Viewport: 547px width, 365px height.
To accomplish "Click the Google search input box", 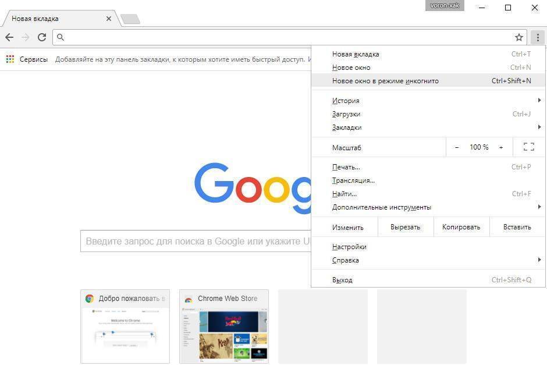I will point(195,241).
